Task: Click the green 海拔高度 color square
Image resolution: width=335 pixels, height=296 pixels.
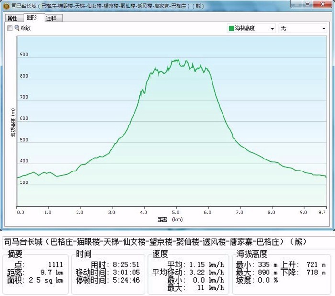Action: coord(231,28)
